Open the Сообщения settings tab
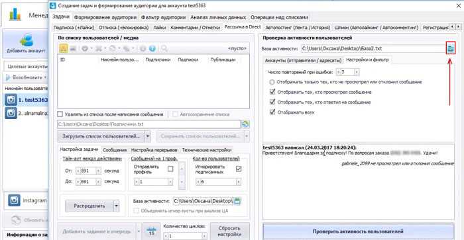464x240 pixels. click(115, 150)
